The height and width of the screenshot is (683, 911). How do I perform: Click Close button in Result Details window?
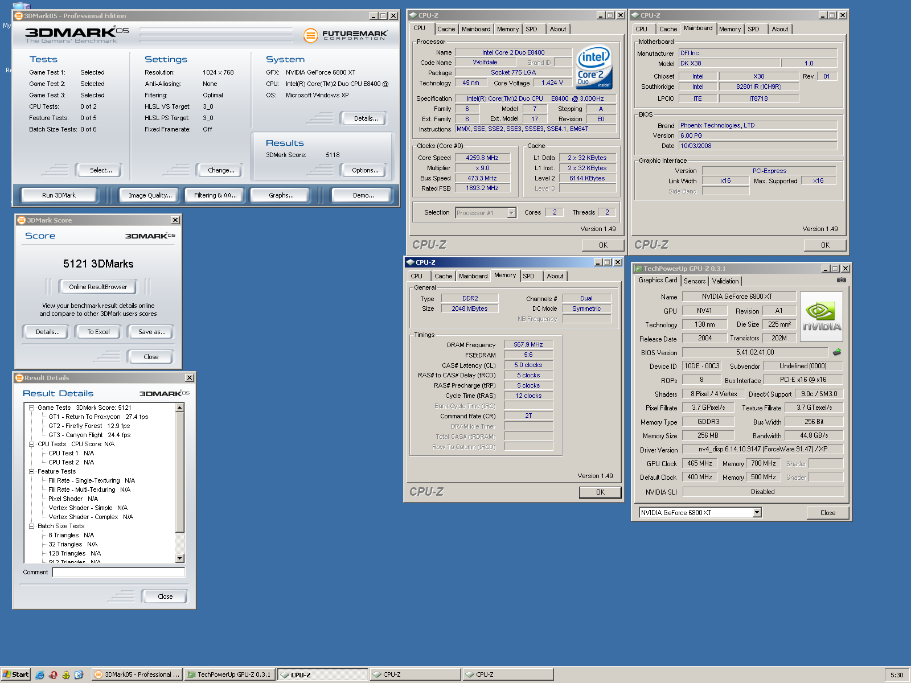coord(165,596)
